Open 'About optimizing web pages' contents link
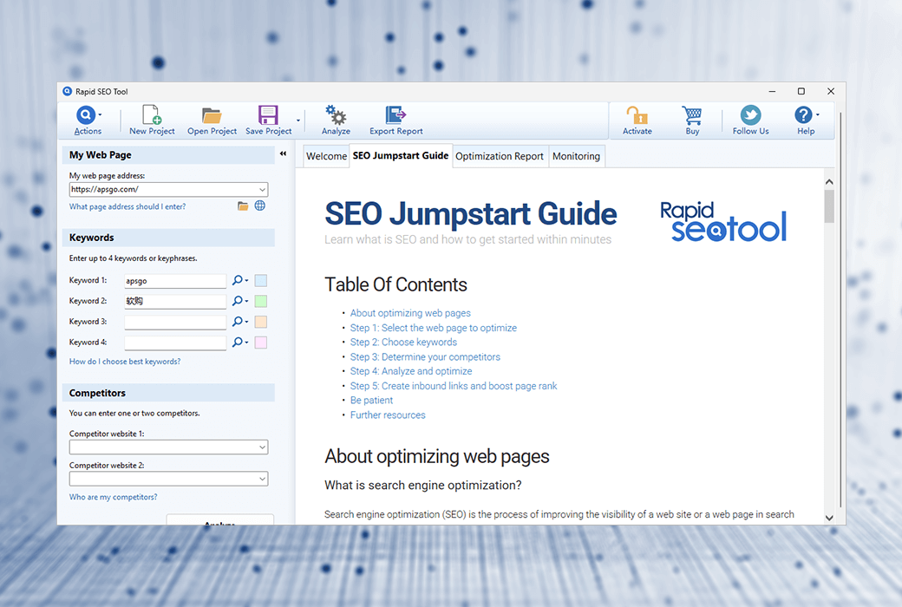 [x=410, y=313]
